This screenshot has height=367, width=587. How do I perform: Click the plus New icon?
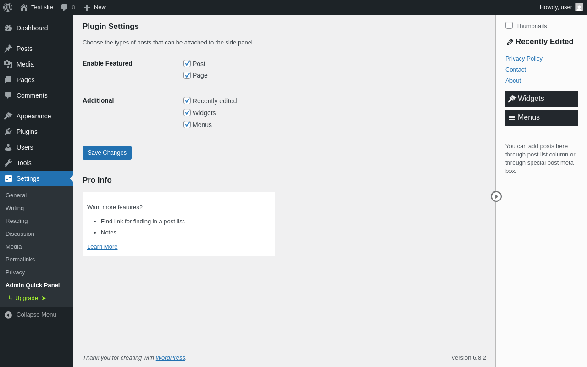click(87, 7)
